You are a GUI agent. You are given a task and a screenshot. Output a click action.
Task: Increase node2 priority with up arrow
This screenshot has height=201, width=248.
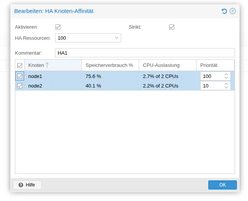pyautogui.click(x=226, y=84)
